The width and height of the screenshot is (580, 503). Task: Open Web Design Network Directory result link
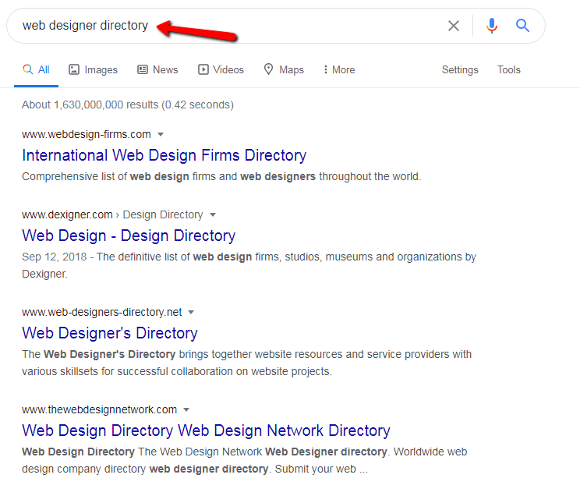tap(206, 430)
